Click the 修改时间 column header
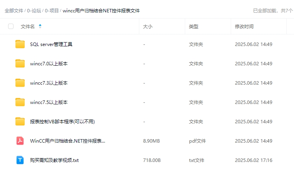This screenshot has height=172, width=294. tap(244, 26)
